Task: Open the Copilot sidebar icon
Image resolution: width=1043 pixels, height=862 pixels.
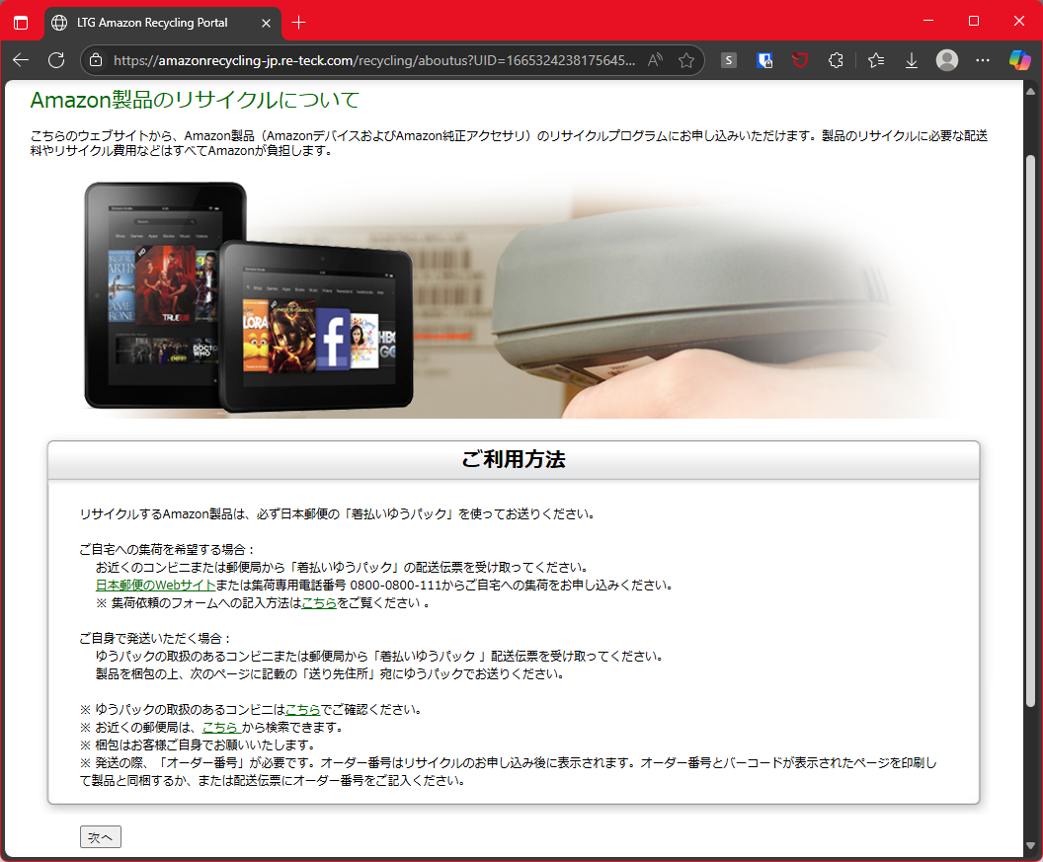Action: coord(1019,60)
